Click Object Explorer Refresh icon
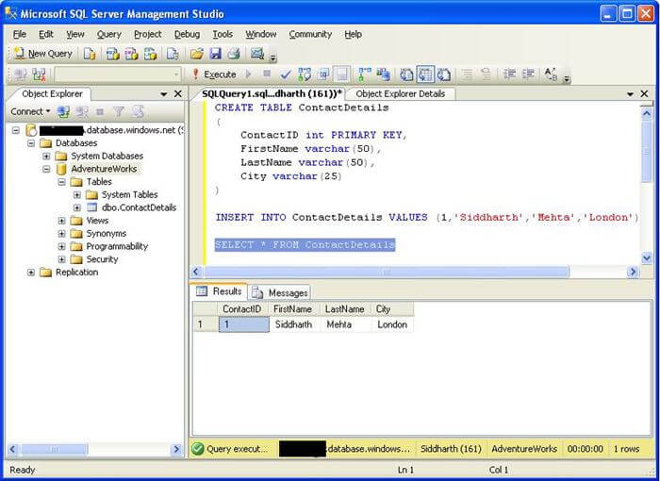Image resolution: width=660 pixels, height=481 pixels. (x=138, y=111)
